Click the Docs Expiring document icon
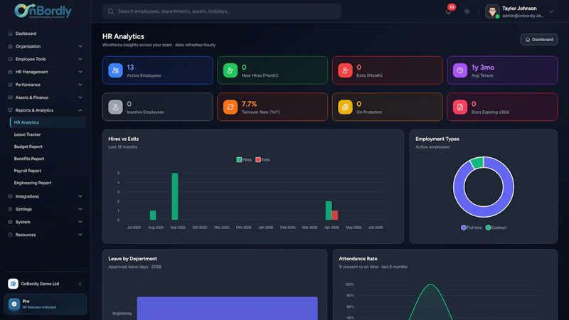This screenshot has height=320, width=569. pos(459,107)
